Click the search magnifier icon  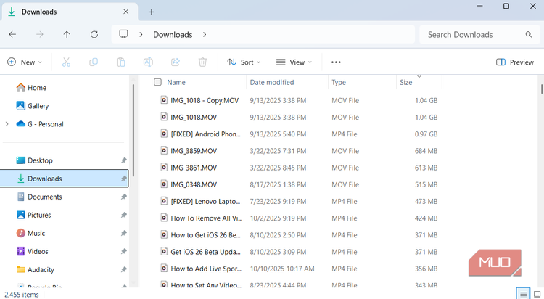click(x=528, y=34)
